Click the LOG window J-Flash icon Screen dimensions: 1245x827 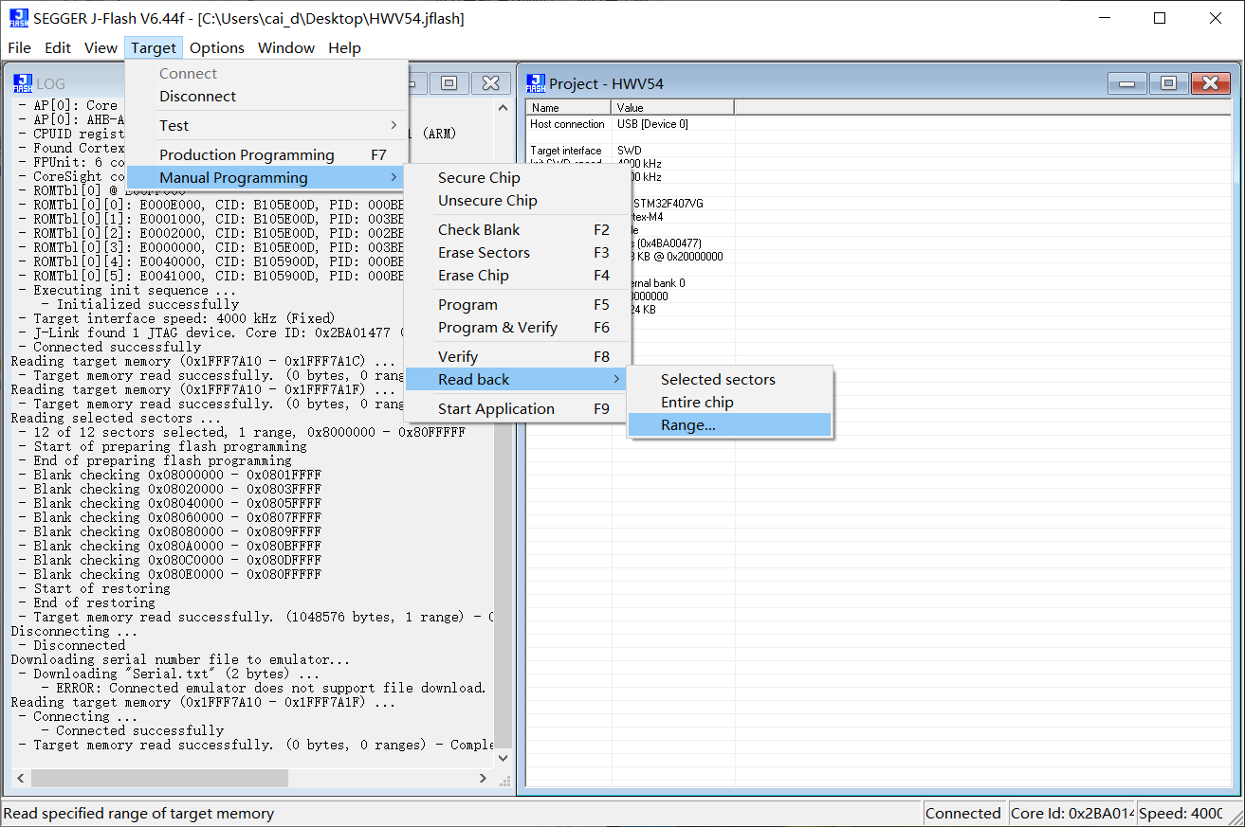(x=23, y=83)
